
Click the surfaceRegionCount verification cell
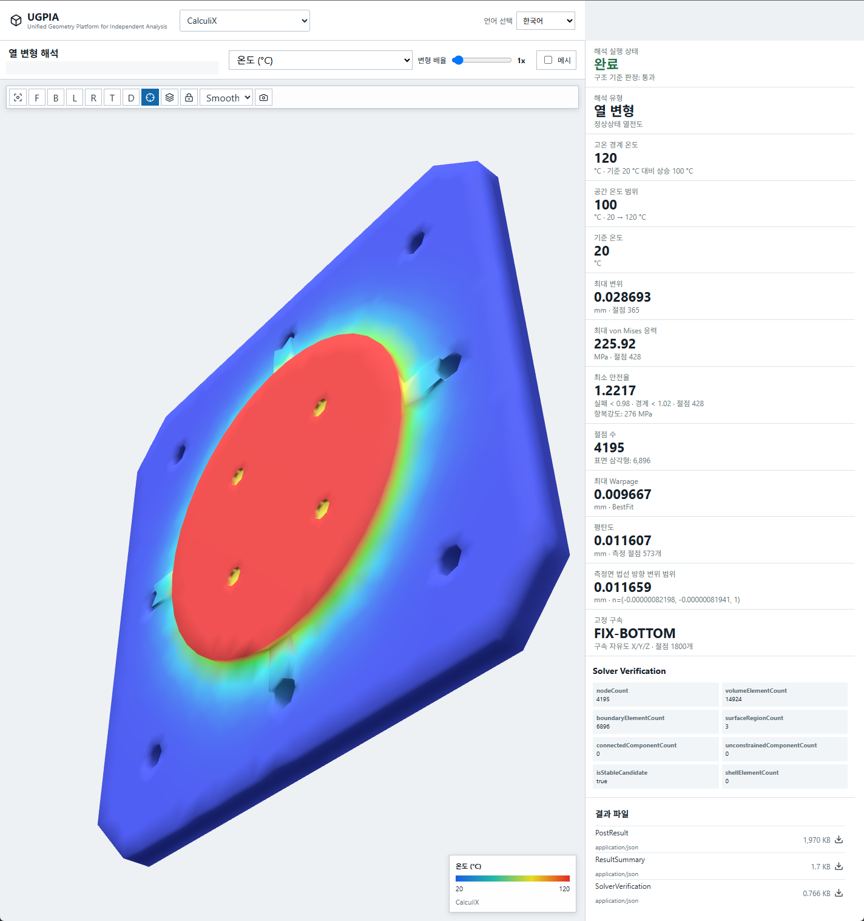click(785, 722)
